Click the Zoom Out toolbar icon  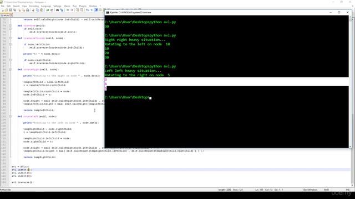[x=72, y=10]
